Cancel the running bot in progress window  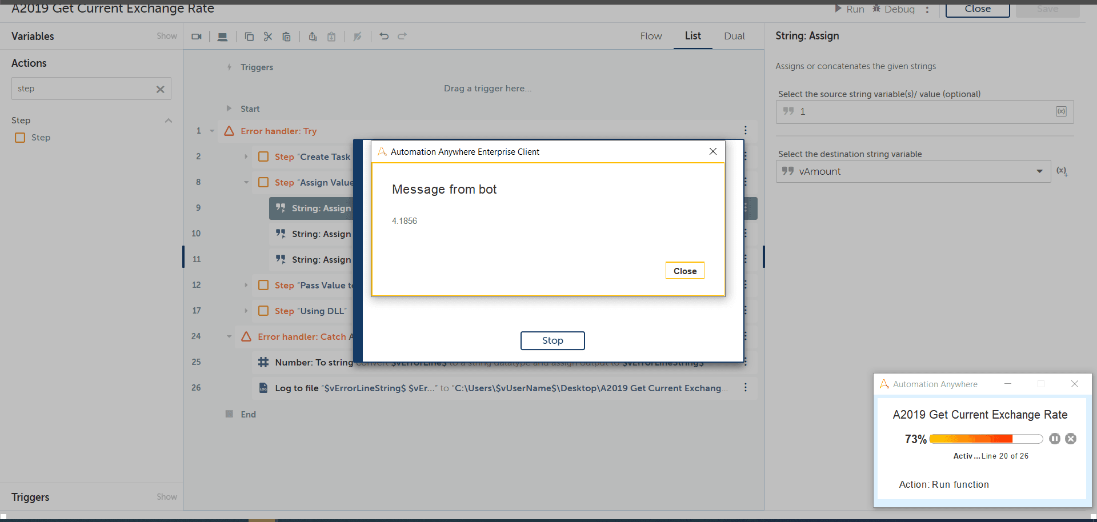coord(1071,439)
